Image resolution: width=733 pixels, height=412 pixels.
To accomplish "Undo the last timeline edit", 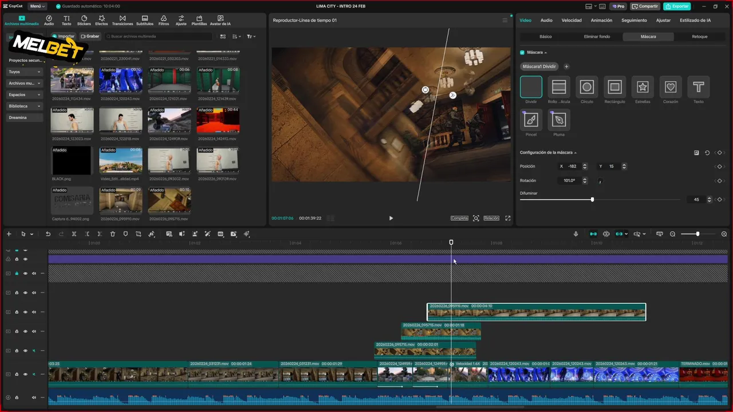I will pyautogui.click(x=48, y=234).
